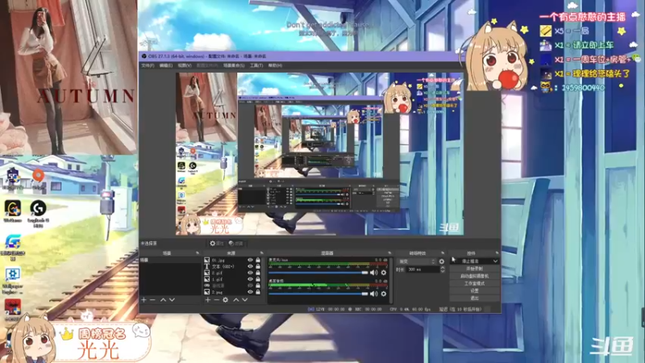645x363 pixels.
Task: Adjust the 时长 duration stepper arrows
Action: click(x=443, y=269)
